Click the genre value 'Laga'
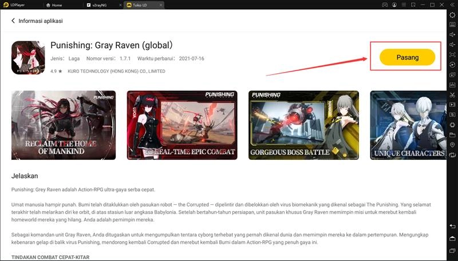 point(74,58)
